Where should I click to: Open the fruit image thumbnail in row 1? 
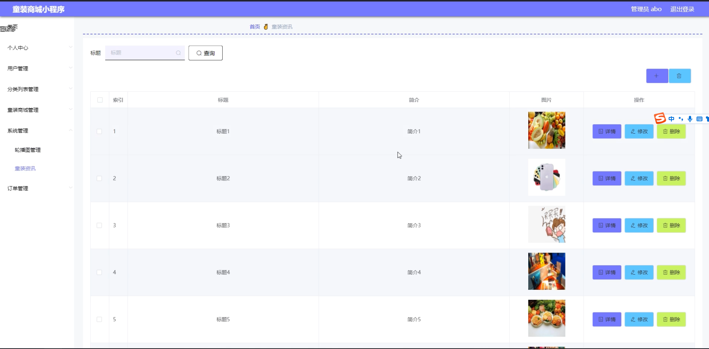(x=546, y=130)
